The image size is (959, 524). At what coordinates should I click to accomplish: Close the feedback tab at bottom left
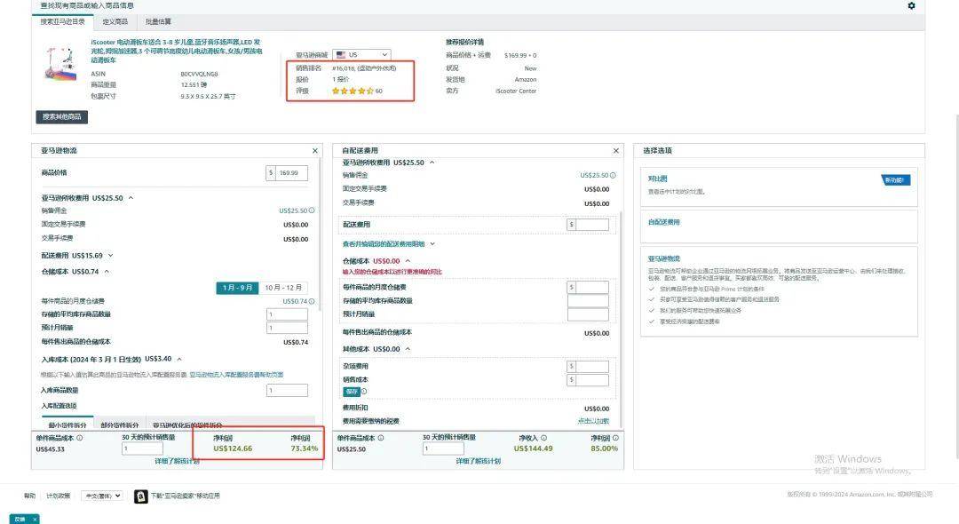35,519
